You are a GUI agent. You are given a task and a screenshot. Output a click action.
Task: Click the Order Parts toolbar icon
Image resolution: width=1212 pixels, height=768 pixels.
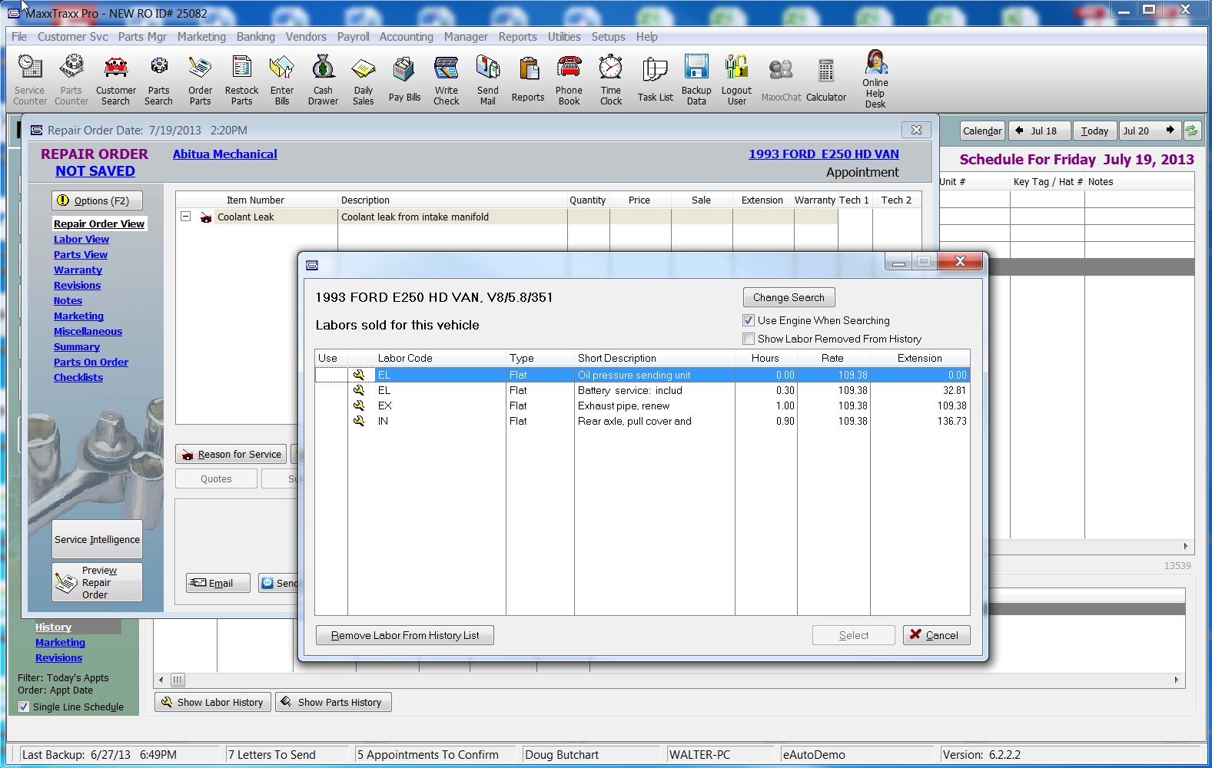[x=200, y=79]
